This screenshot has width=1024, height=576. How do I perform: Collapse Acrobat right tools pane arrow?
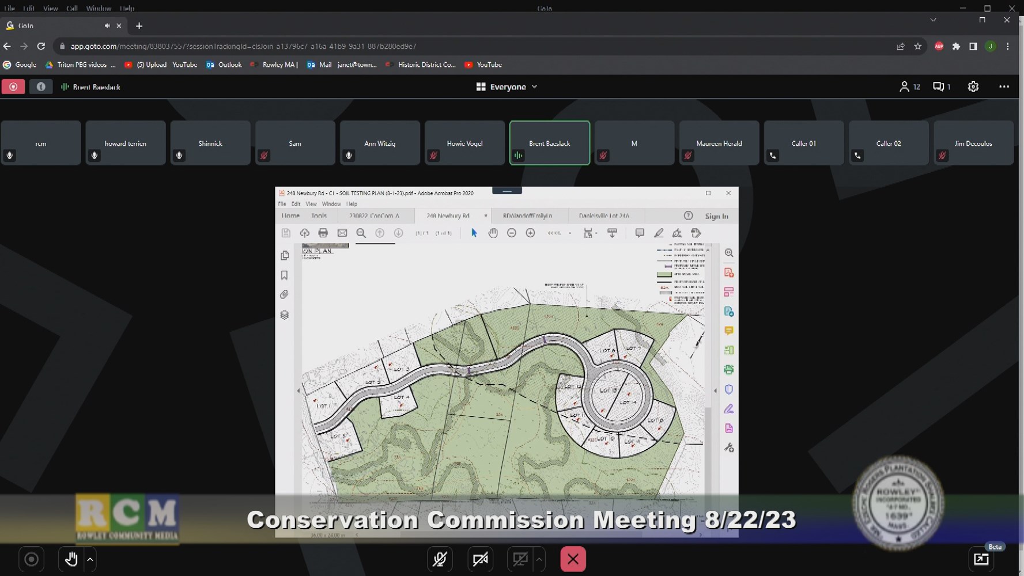[715, 391]
